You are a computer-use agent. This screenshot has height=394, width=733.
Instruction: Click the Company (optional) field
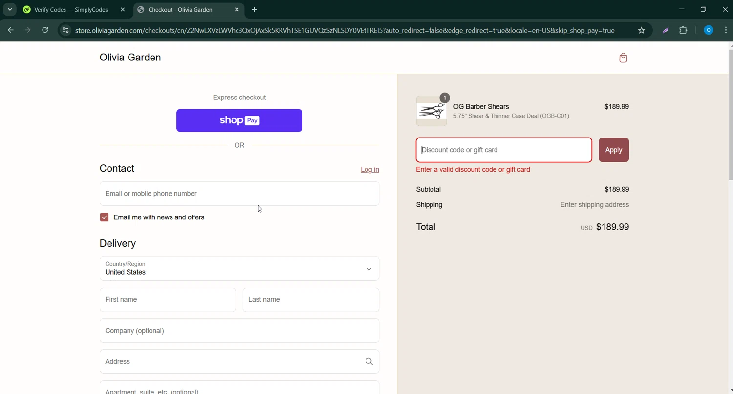(239, 331)
